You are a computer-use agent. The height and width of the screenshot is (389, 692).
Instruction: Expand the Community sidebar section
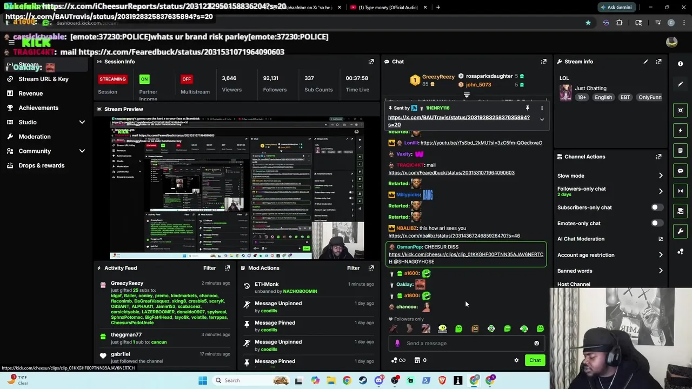click(x=82, y=151)
